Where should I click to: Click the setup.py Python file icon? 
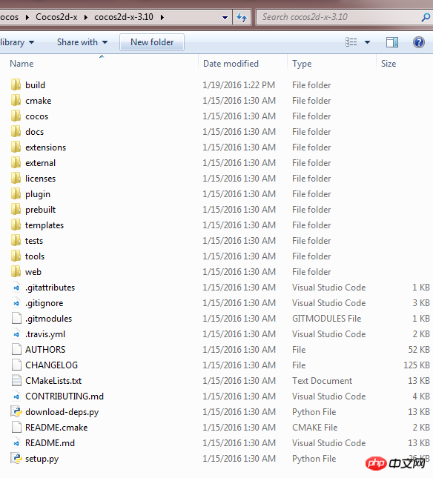coord(16,459)
